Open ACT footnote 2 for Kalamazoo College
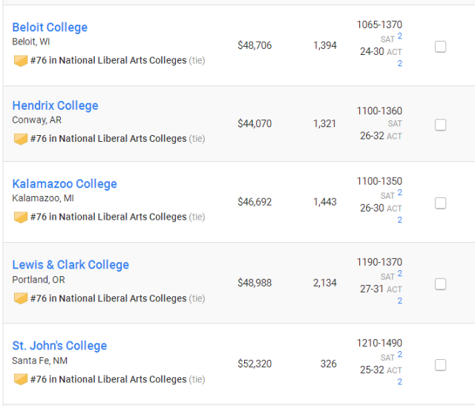Image resolution: width=475 pixels, height=406 pixels. (x=400, y=220)
